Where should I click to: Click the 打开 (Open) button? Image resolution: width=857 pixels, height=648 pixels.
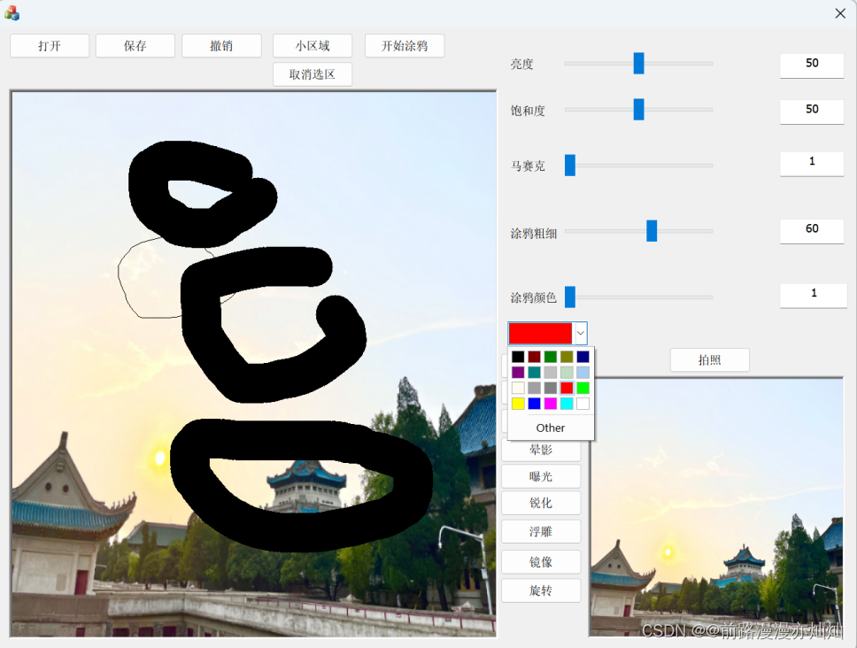coord(49,45)
